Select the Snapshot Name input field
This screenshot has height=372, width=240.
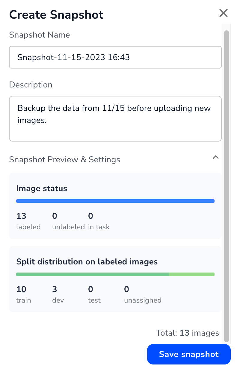(115, 57)
